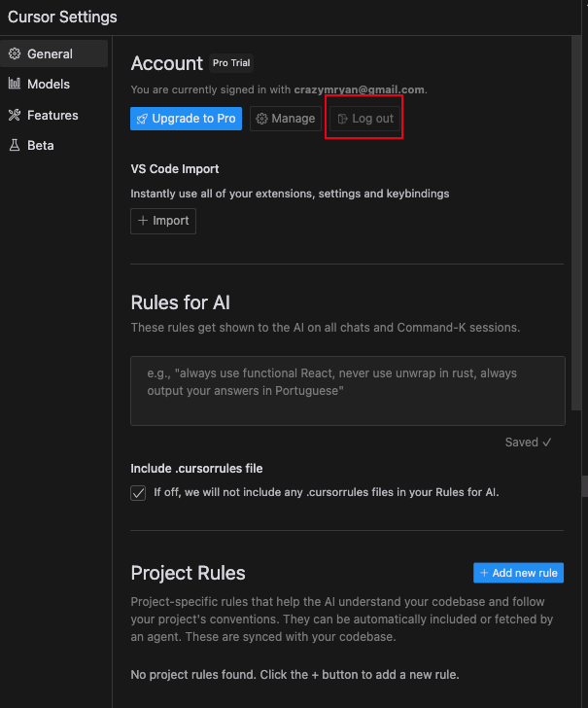This screenshot has height=708, width=588.
Task: Click the plus icon in the Import button
Action: (x=143, y=221)
